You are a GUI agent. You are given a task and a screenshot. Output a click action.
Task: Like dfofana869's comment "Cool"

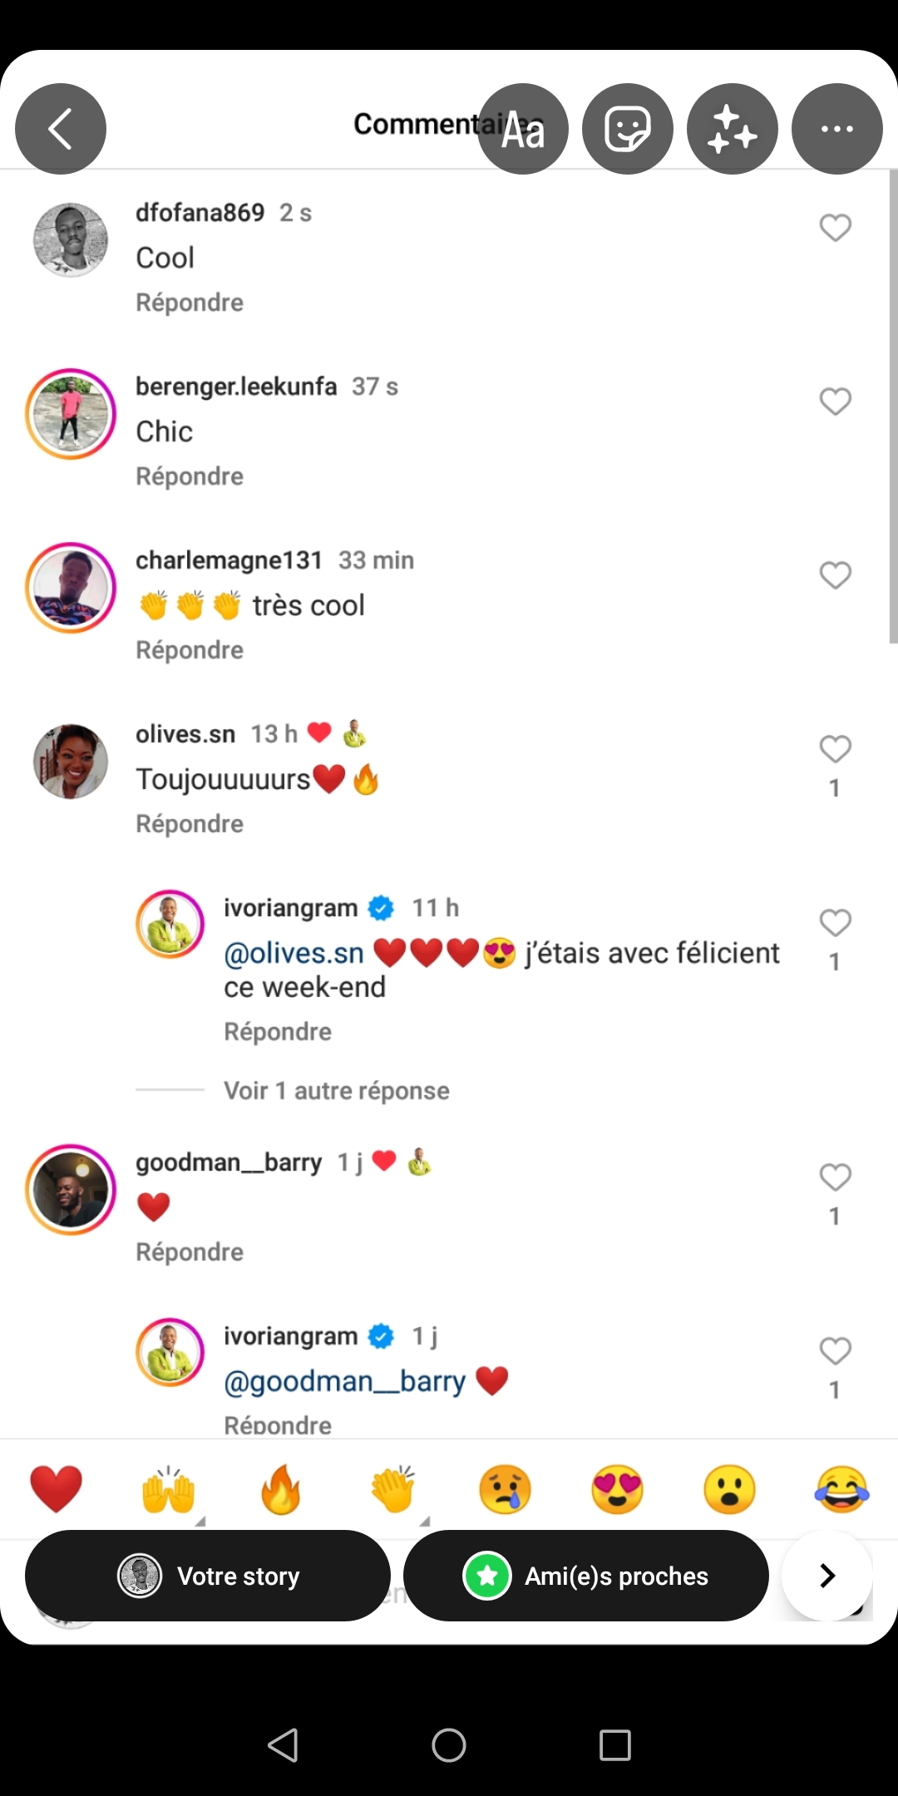coord(835,228)
